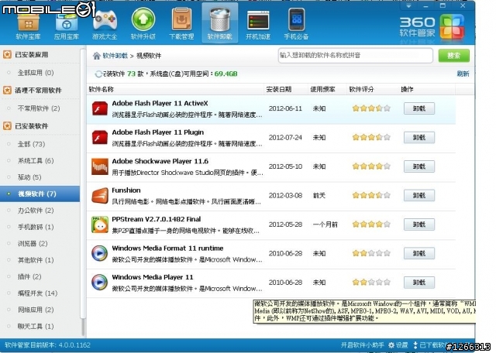496x353 pixels.
Task: Sort by 软件名称 column header
Action: (175, 90)
